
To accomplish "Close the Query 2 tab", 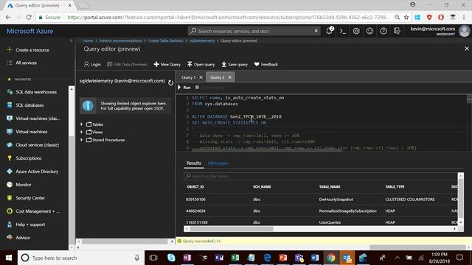I will [x=229, y=77].
